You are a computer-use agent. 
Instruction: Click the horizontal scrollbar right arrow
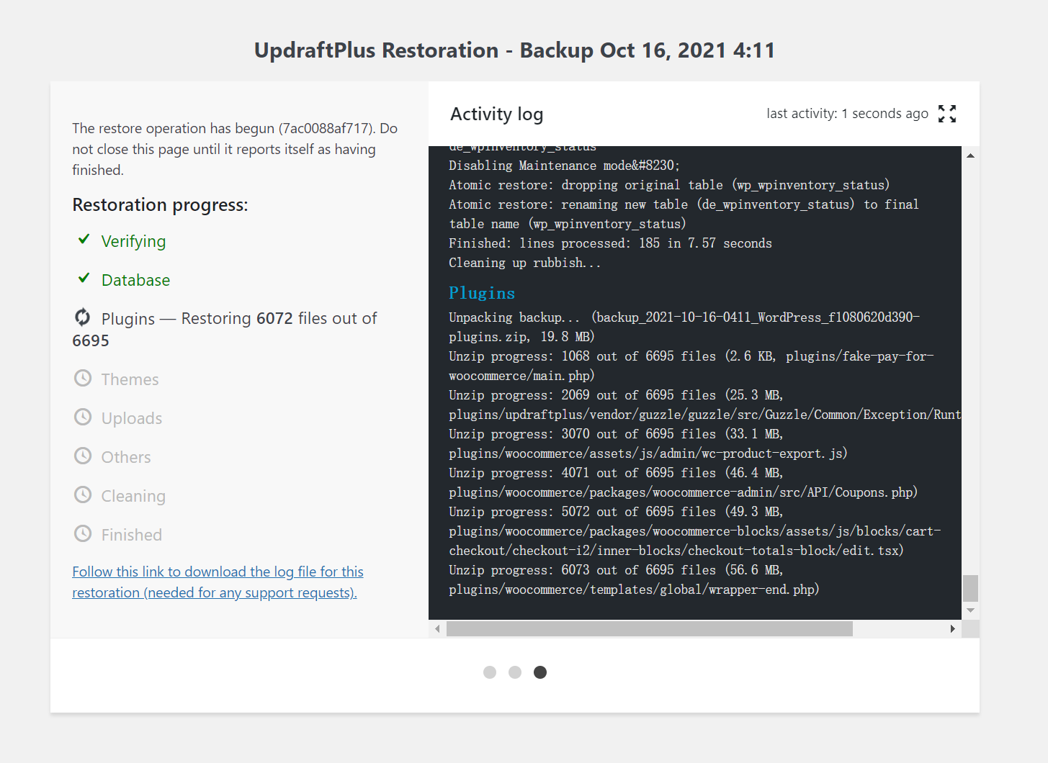tap(953, 628)
